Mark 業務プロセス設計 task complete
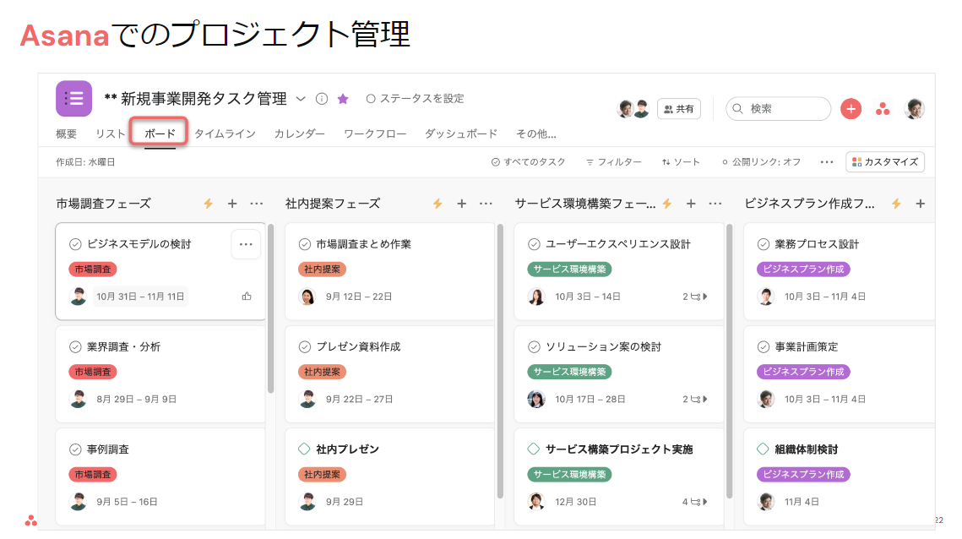The height and width of the screenshot is (539, 962). pyautogui.click(x=764, y=244)
